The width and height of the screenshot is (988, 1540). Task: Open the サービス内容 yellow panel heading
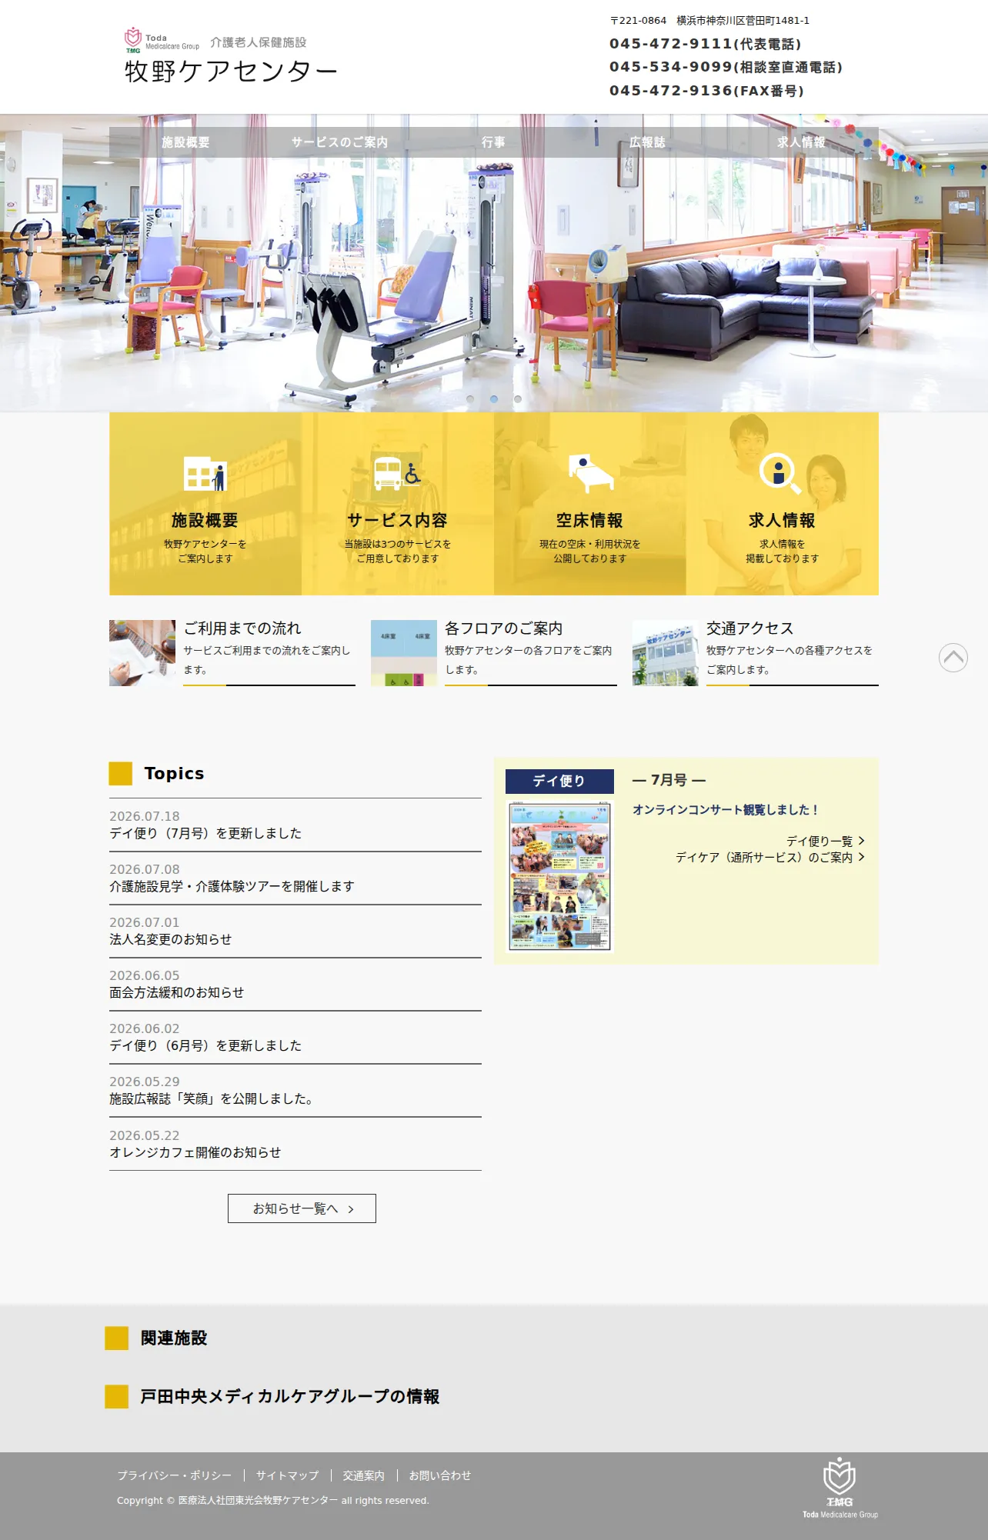(x=397, y=521)
